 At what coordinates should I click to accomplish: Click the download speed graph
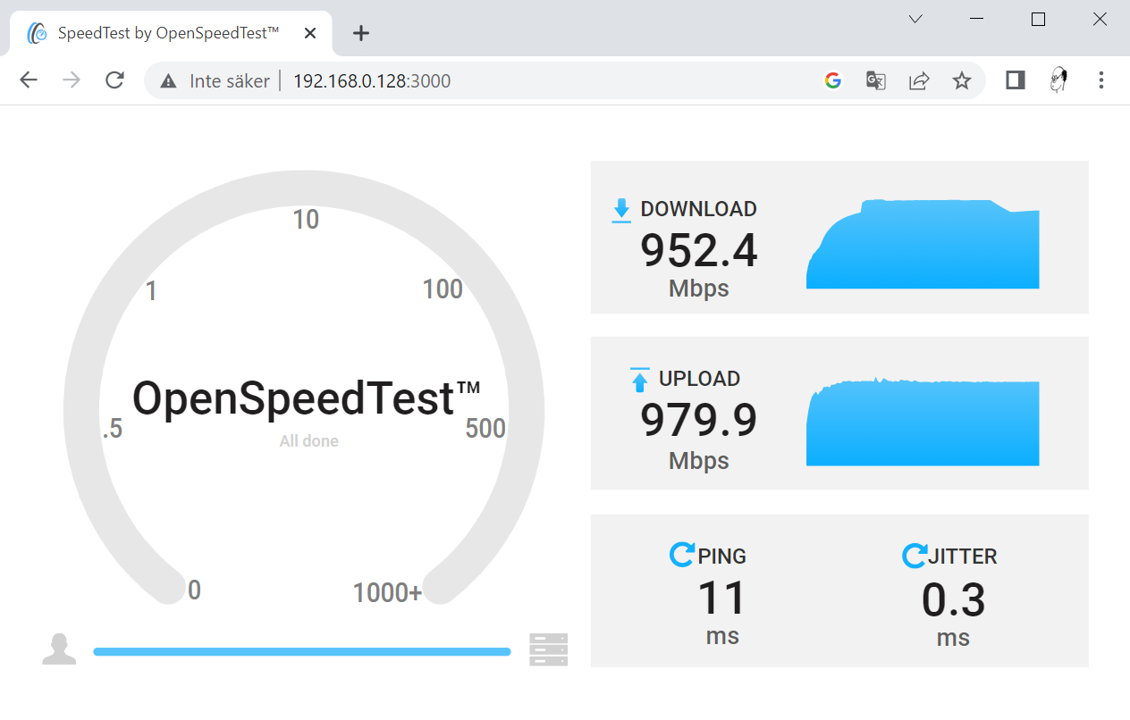coord(923,243)
